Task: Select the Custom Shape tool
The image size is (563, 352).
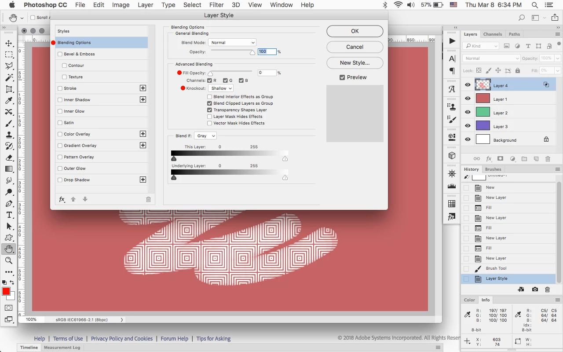Action: [x=9, y=238]
